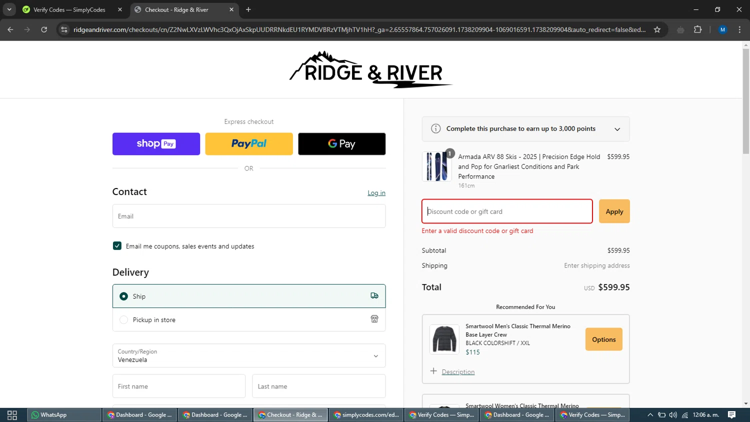Close the Verify Codes — SimplyCodes tab
This screenshot has width=750, height=422.
click(x=120, y=9)
